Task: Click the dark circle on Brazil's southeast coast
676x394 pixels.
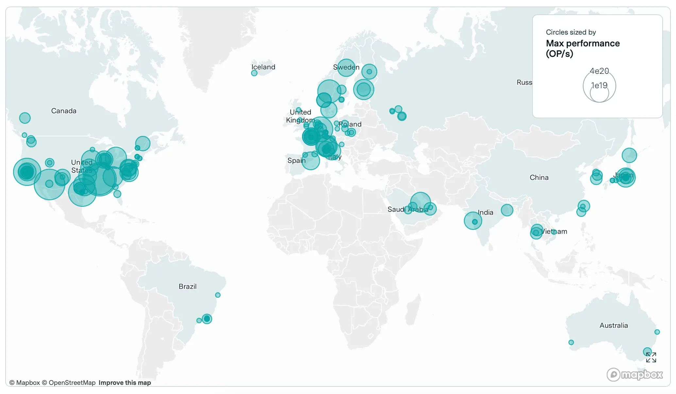Action: click(x=207, y=319)
